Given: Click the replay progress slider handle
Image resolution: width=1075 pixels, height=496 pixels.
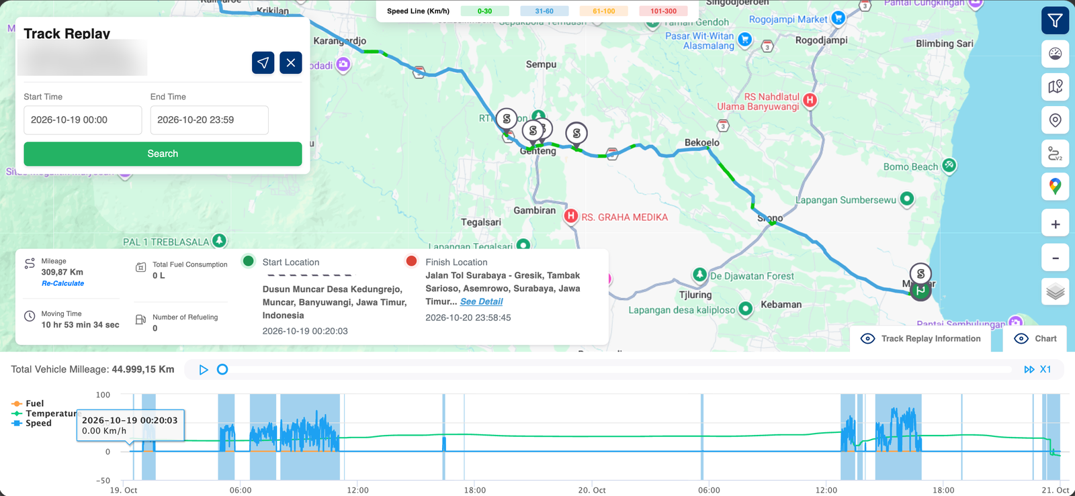Looking at the screenshot, I should click(222, 369).
